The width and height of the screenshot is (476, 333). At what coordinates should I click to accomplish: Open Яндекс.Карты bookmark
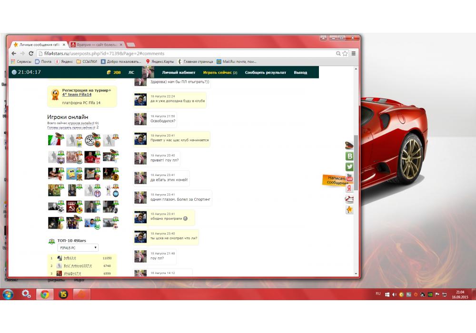[160, 61]
